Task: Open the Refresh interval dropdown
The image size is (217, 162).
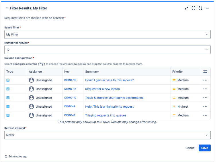Action: 107,135
